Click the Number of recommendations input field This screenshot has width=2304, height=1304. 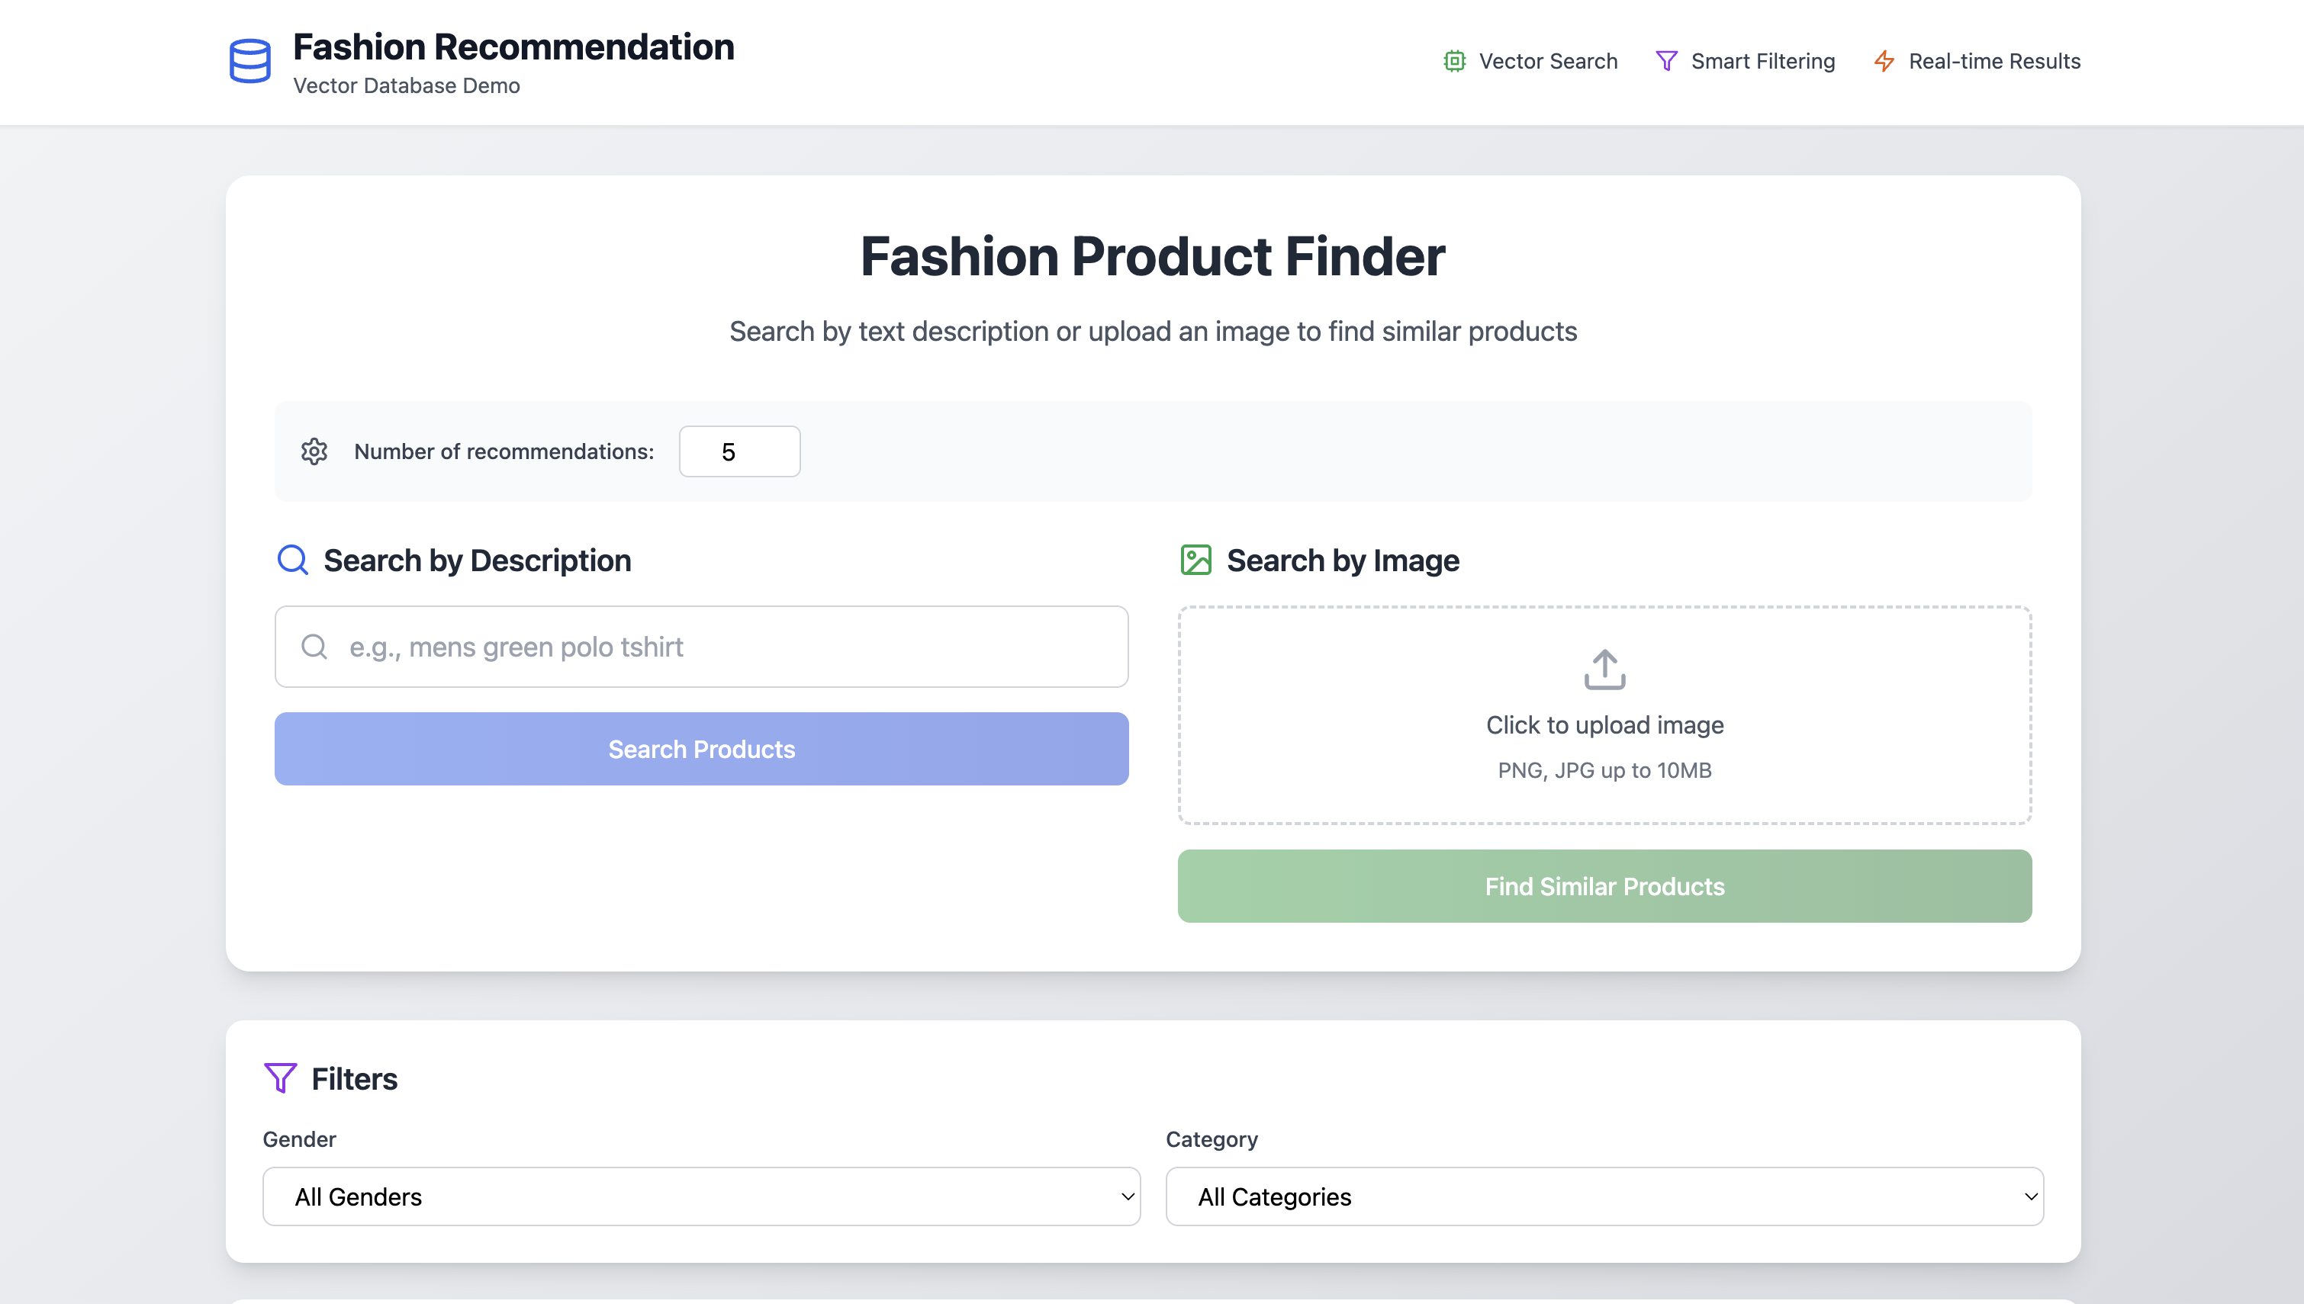(740, 451)
